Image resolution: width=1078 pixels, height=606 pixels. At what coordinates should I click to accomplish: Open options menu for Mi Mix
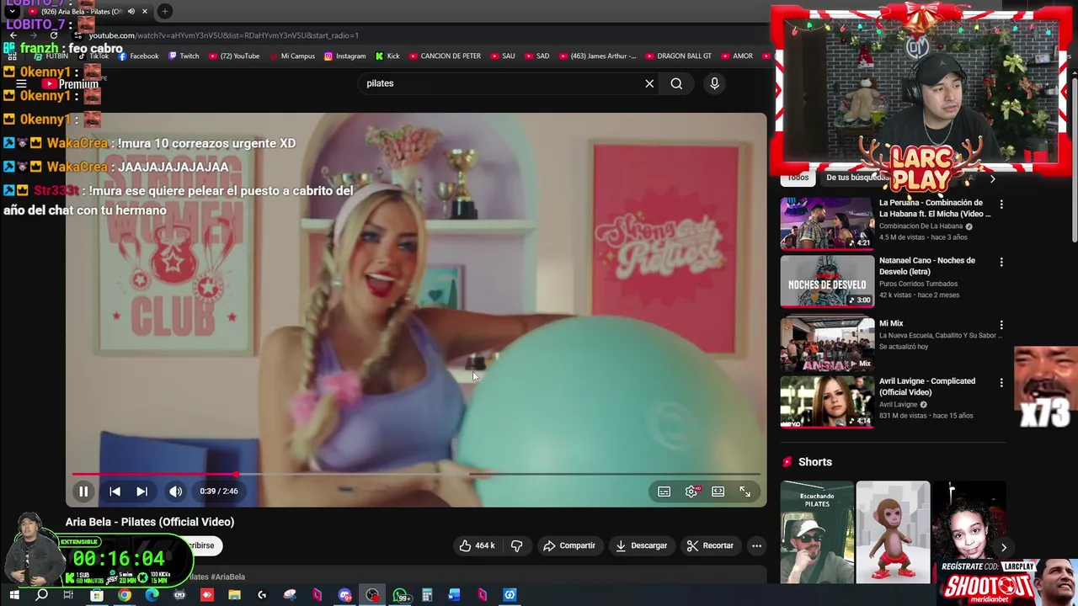pyautogui.click(x=1001, y=325)
